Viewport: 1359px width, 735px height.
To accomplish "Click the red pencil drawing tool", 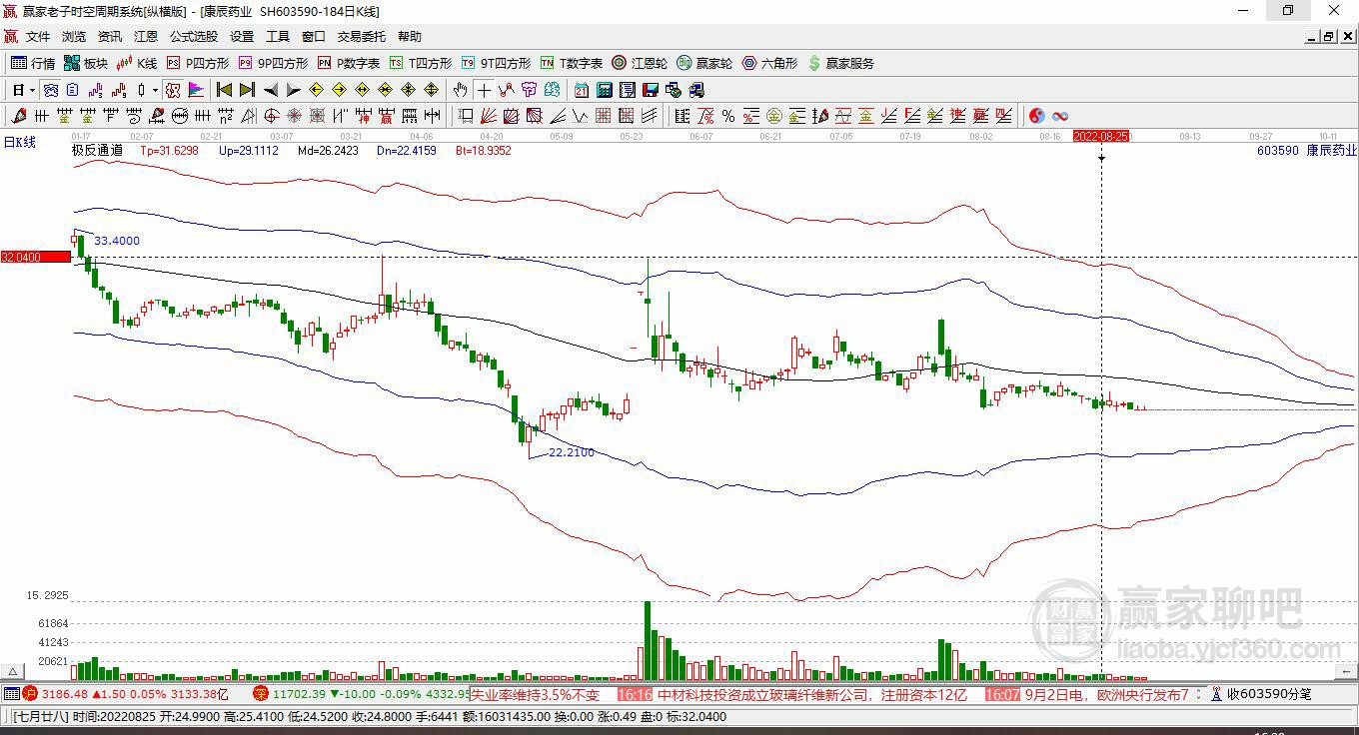I will [19, 116].
